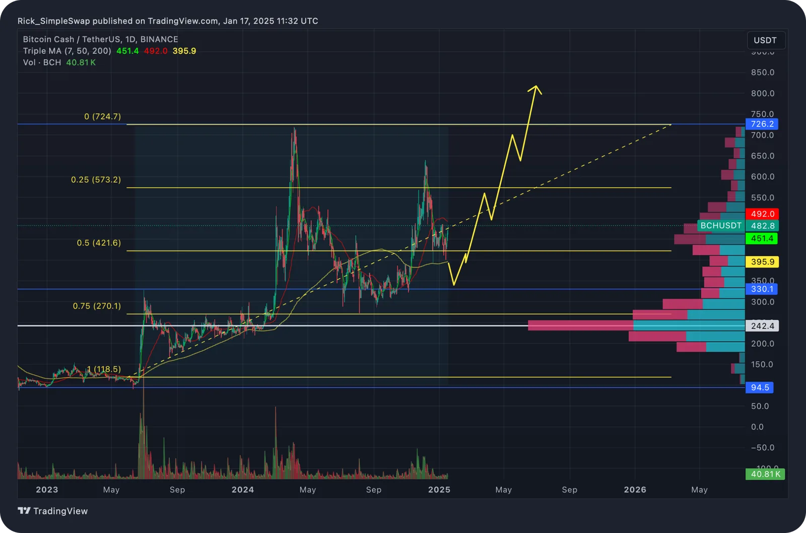Click the 200.0 price axis label
Image resolution: width=806 pixels, height=533 pixels.
coord(763,344)
